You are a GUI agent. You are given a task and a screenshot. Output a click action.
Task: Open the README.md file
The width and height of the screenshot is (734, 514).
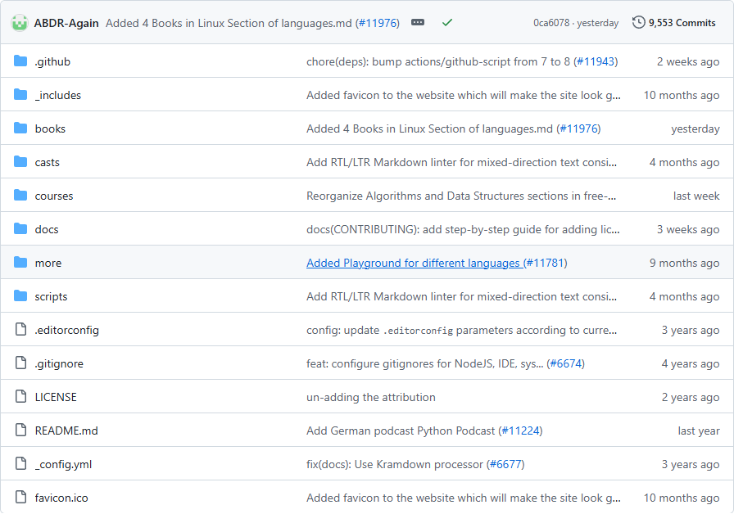click(66, 431)
